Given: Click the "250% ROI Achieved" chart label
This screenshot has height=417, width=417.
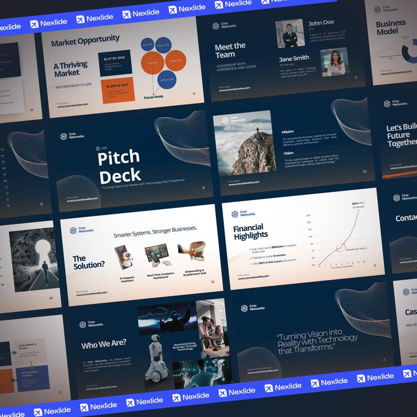Looking at the screenshot, I should point(358,205).
